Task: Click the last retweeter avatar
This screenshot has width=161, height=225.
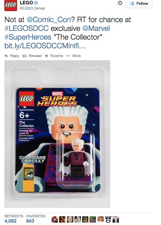Action: (116, 219)
